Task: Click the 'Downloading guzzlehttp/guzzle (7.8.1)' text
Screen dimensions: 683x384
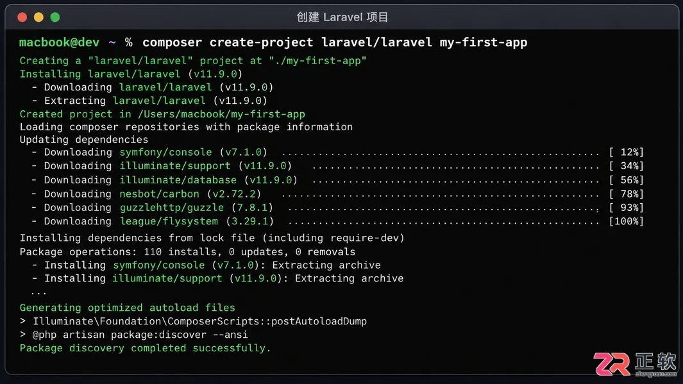Action: (x=158, y=208)
